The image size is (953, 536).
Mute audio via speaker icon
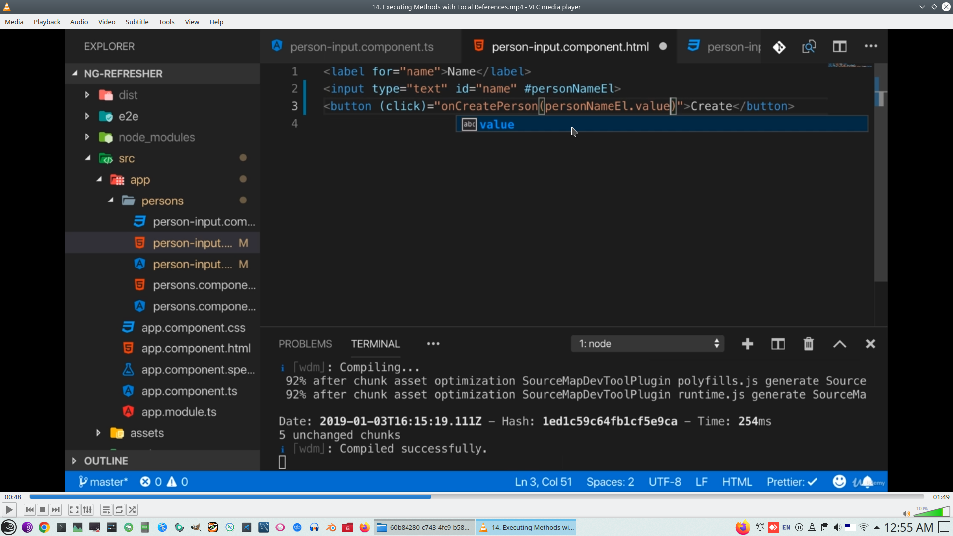(906, 514)
